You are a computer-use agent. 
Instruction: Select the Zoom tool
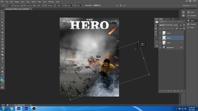click(2, 75)
